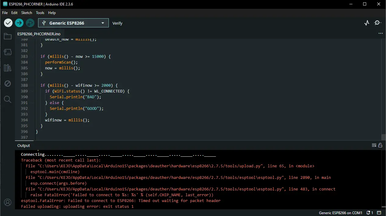Image resolution: width=386 pixels, height=216 pixels.
Task: Open the Serial Monitor
Action: tap(377, 23)
